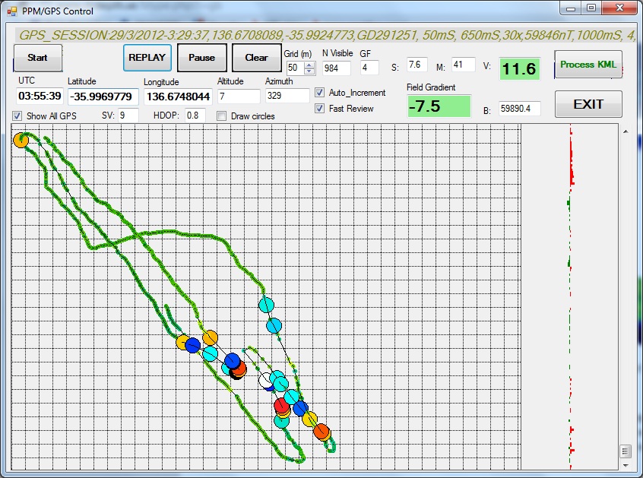Screen dimensions: 643x478
Task: Increase the Grid (m) value with up arrow
Action: (309, 65)
